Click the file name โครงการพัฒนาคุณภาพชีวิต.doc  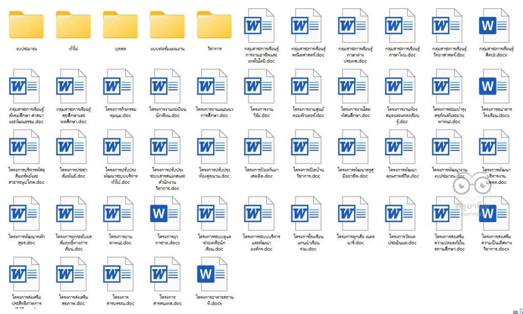403,173
